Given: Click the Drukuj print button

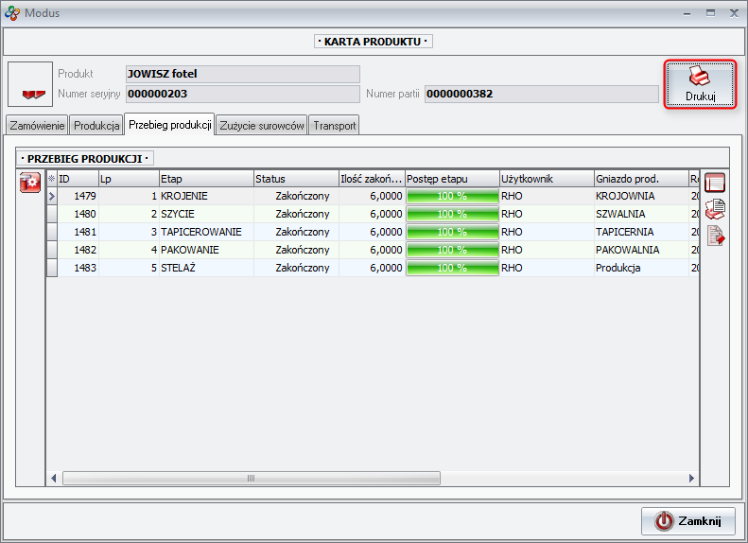Looking at the screenshot, I should [700, 84].
